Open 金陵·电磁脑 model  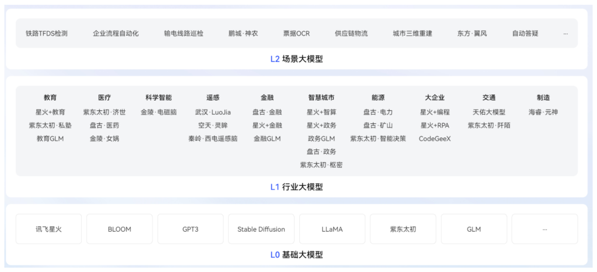159,112
